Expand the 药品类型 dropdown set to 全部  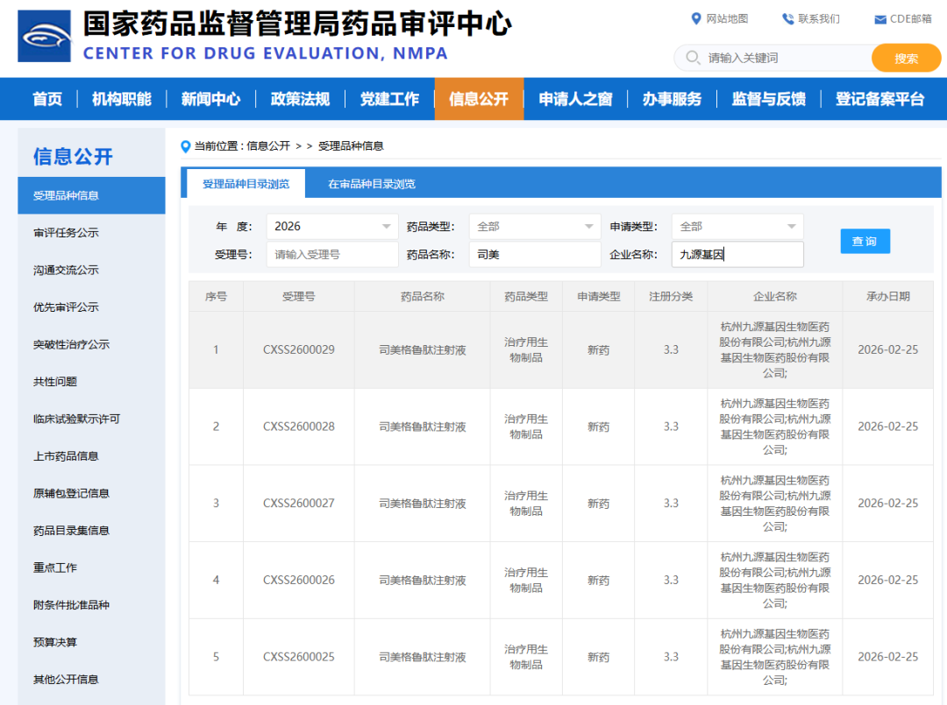[534, 226]
